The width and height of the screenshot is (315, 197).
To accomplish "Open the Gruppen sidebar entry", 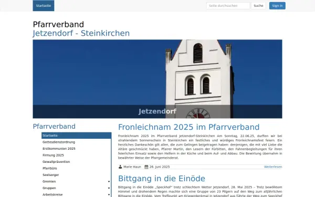I will (49, 188).
